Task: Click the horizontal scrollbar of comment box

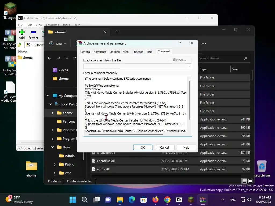Action: point(126,134)
